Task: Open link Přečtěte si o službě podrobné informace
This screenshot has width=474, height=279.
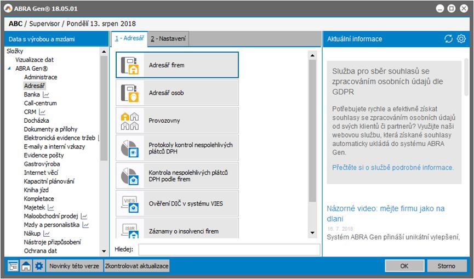Action: (x=393, y=168)
